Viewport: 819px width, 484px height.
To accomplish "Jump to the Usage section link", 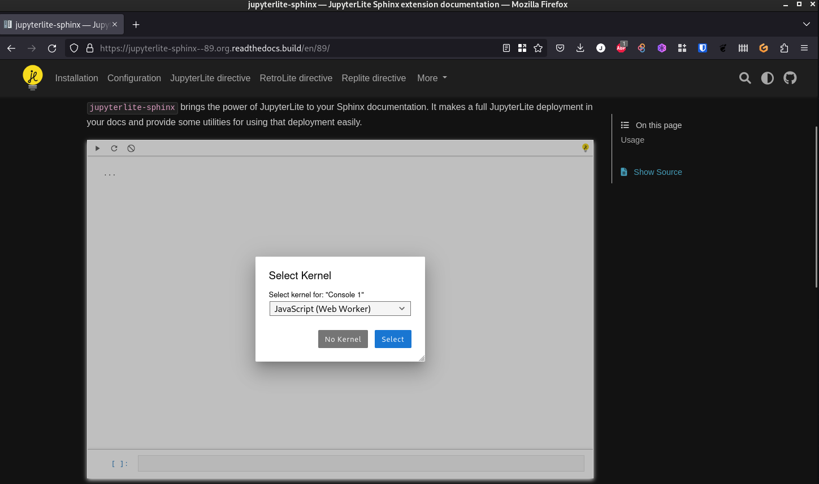I will tap(632, 140).
